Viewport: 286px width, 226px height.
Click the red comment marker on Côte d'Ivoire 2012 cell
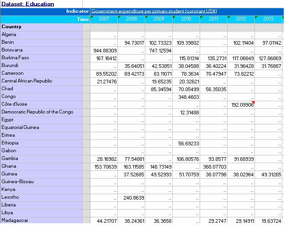click(253, 102)
